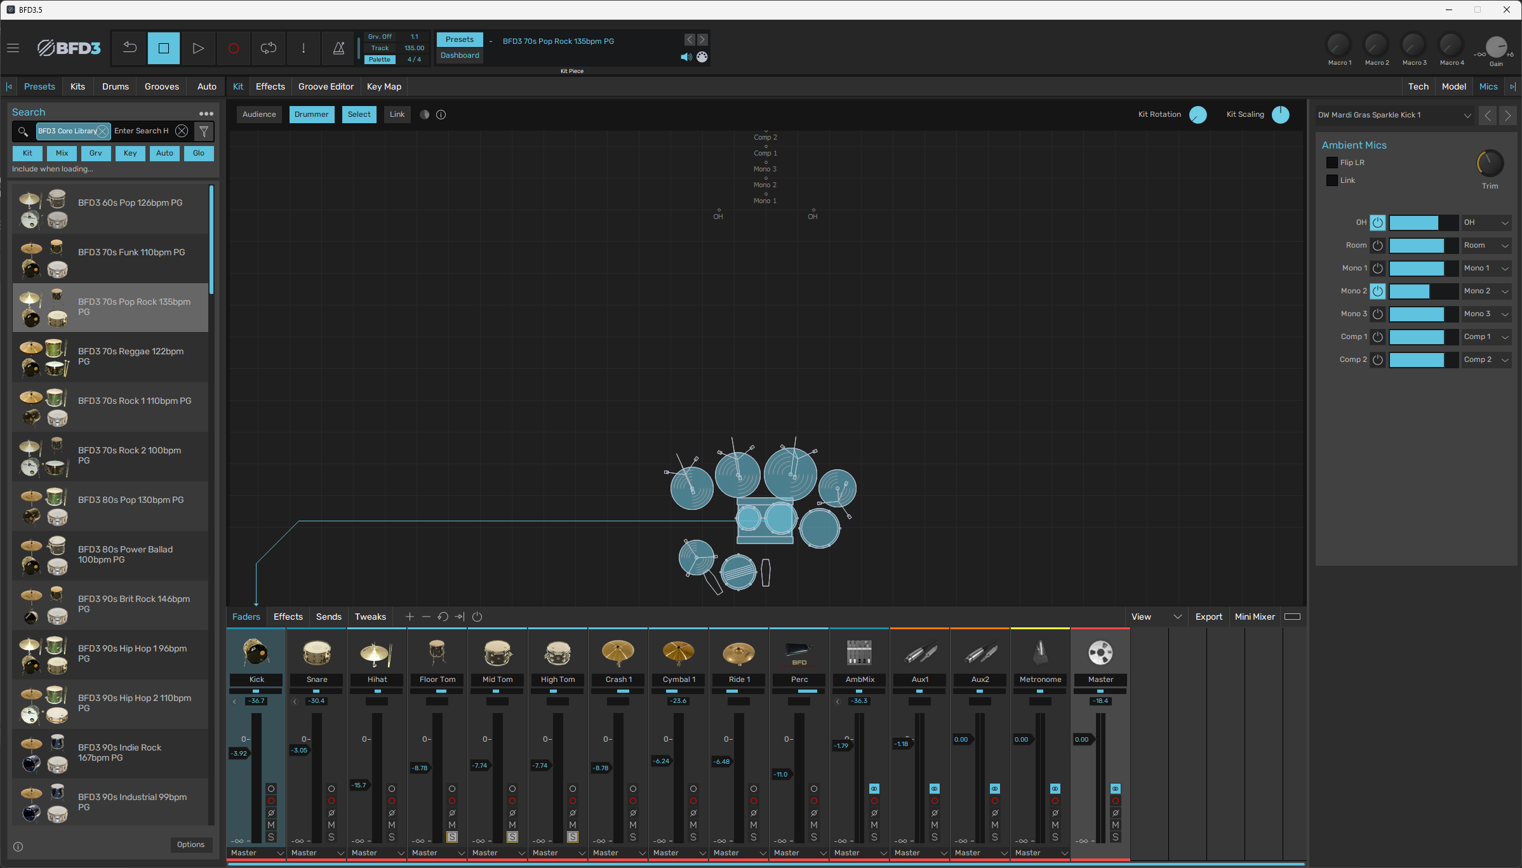Click the Export button

[1208, 617]
